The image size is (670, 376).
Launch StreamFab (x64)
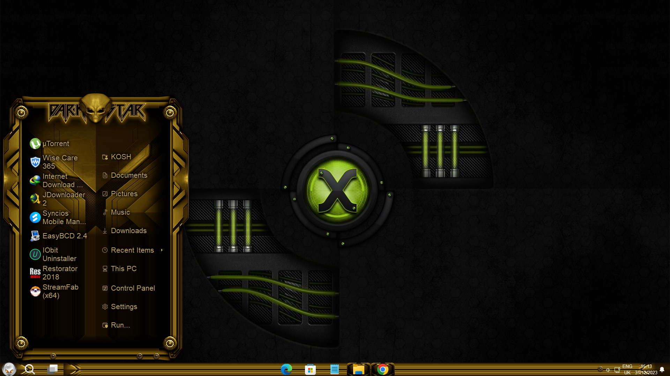61,291
